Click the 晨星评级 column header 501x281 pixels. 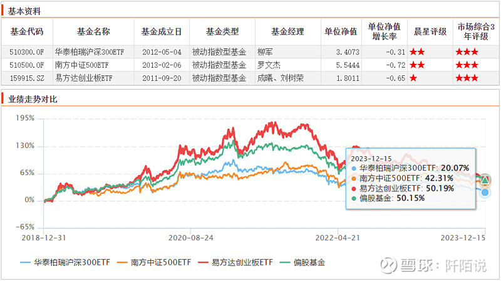click(430, 32)
